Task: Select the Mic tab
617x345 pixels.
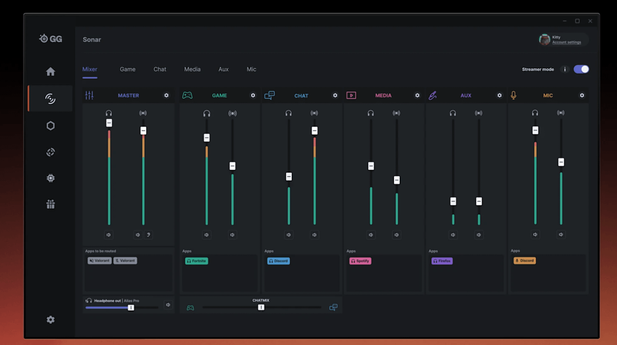Action: (x=251, y=69)
